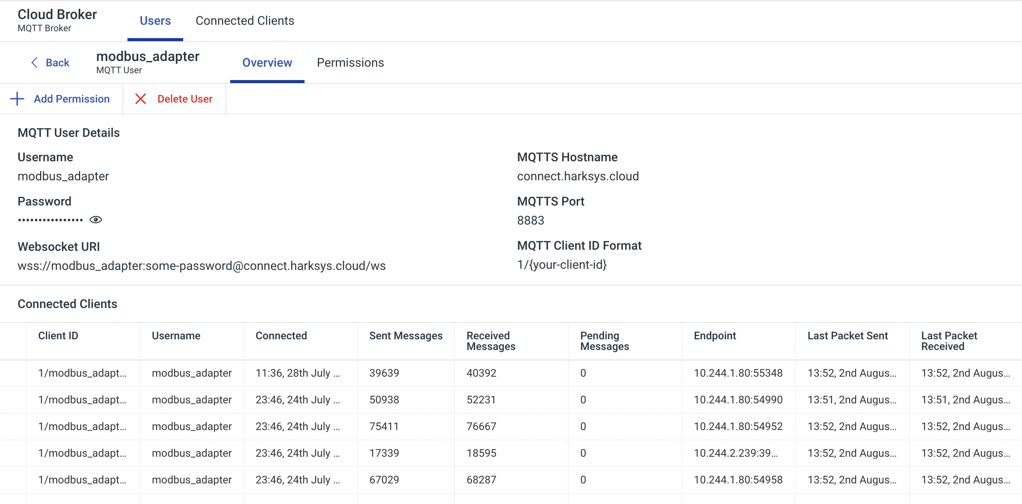Click username value modbus_adapter in details

63,176
